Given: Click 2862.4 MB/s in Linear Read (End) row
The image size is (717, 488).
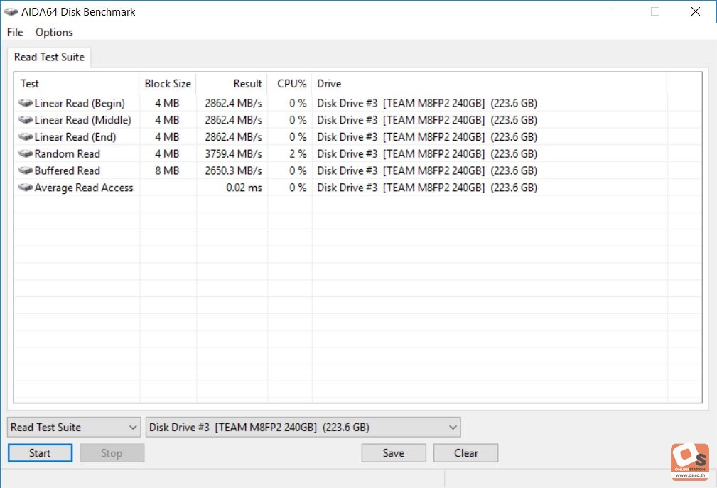Looking at the screenshot, I should (x=234, y=137).
